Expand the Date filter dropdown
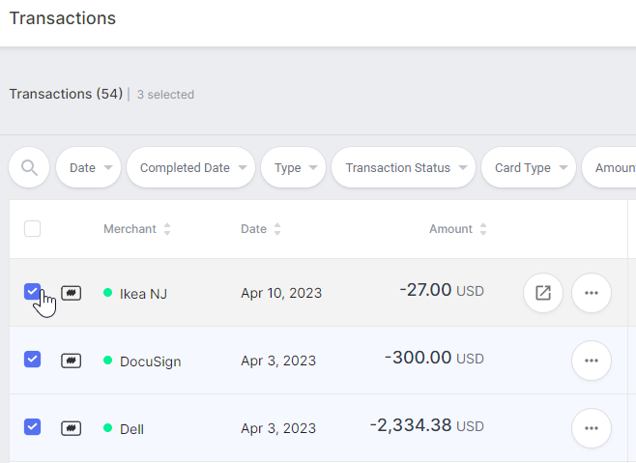636x463 pixels. [88, 167]
